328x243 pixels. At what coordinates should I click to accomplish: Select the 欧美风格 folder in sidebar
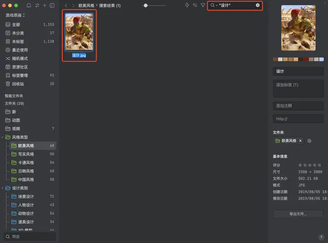33,146
